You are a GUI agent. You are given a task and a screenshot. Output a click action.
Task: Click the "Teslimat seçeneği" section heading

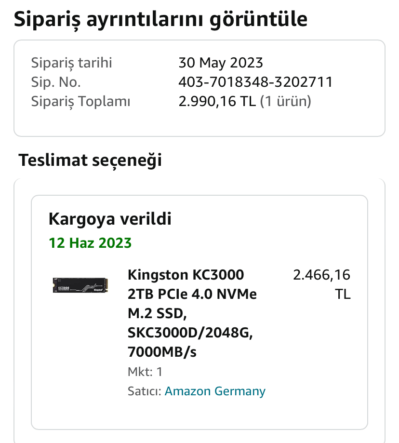(x=90, y=160)
